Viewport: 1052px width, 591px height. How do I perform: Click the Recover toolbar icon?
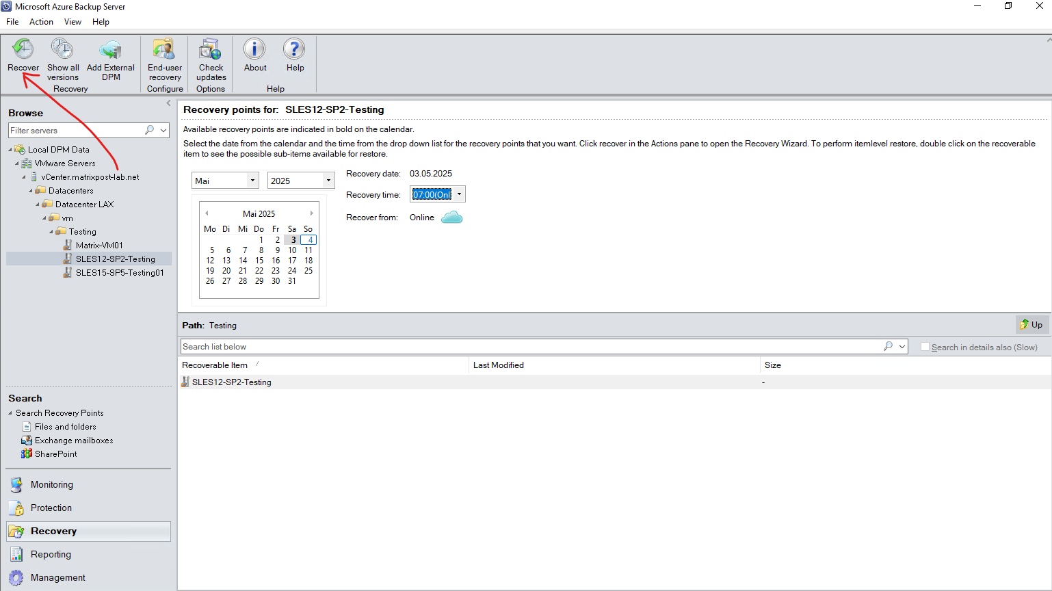(x=23, y=49)
